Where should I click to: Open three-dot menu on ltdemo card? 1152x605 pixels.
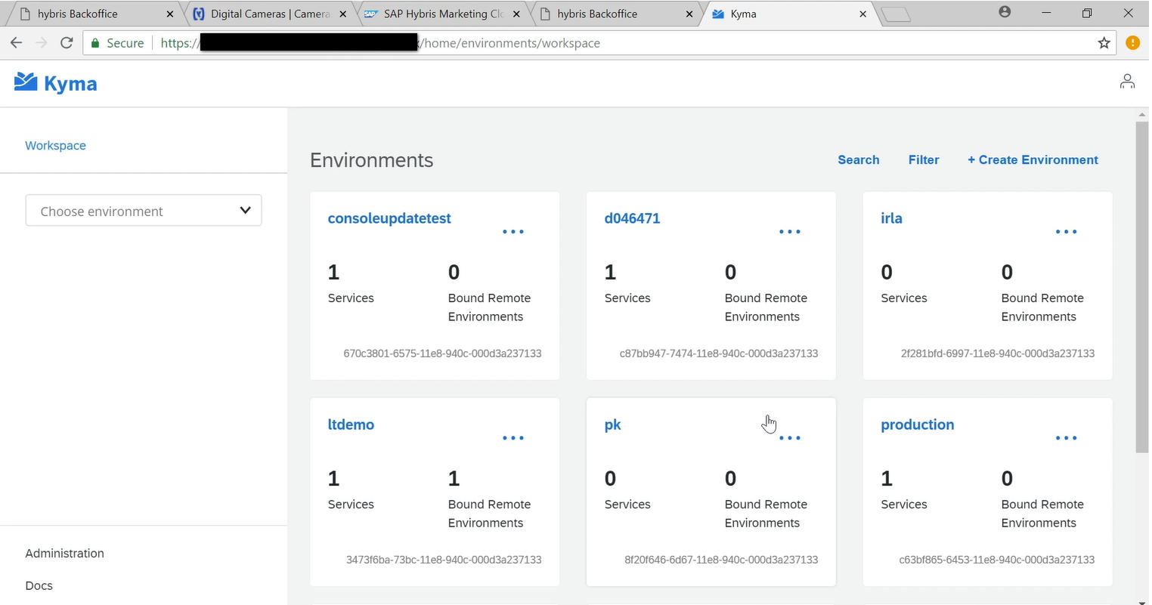pyautogui.click(x=513, y=438)
